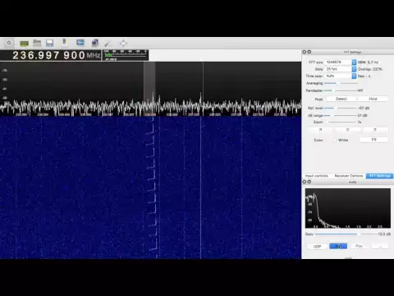
Task: Click the 'Overlap: 337%' label
Action: point(369,69)
